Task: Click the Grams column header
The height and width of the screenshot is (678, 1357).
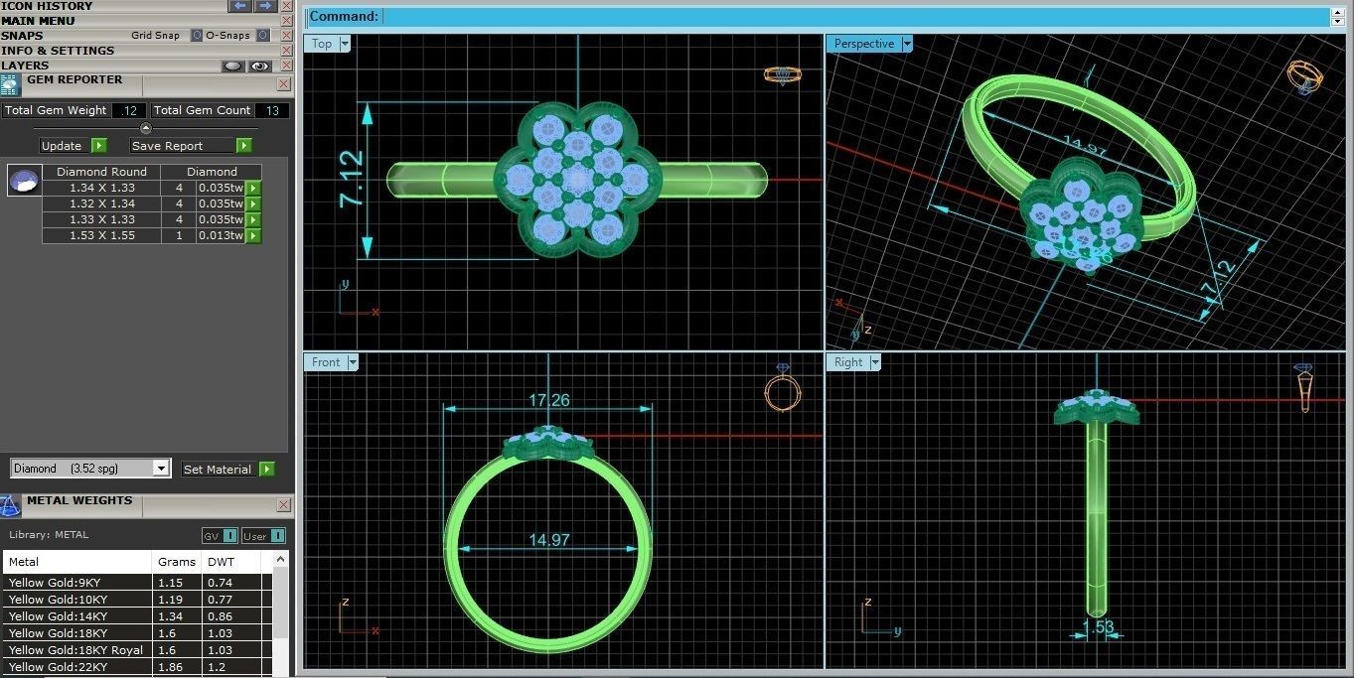Action: pos(177,562)
